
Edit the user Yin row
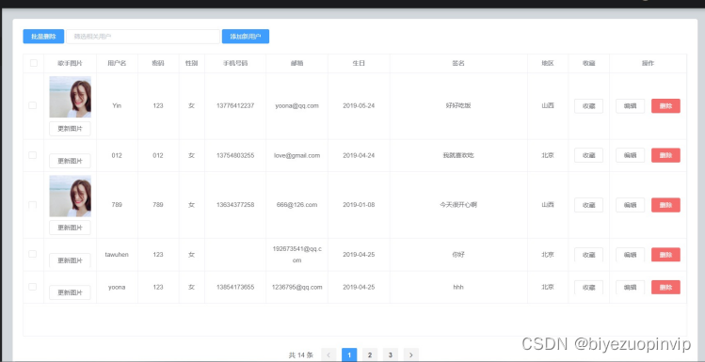point(630,106)
